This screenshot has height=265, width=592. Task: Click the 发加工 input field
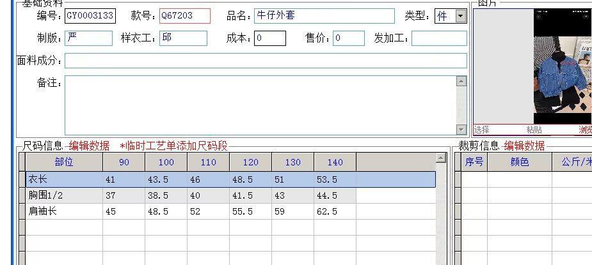click(x=439, y=38)
